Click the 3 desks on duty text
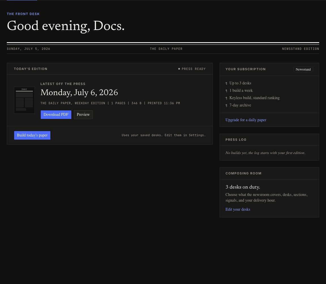The image size is (326, 284). pos(243,187)
